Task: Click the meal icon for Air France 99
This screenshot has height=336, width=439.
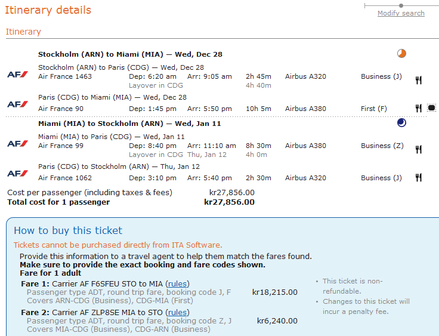Action: click(419, 149)
